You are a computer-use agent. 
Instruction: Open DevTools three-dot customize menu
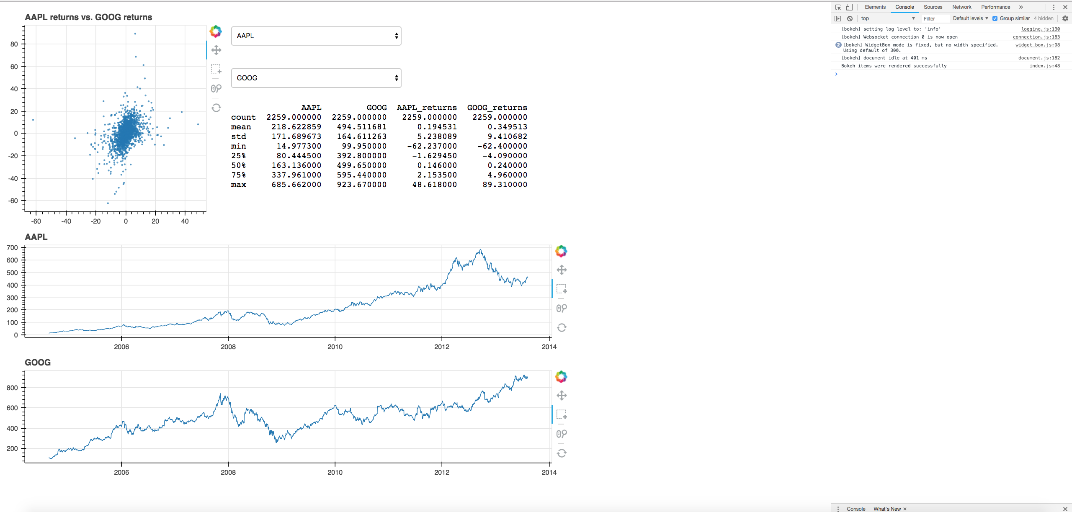click(x=1054, y=7)
